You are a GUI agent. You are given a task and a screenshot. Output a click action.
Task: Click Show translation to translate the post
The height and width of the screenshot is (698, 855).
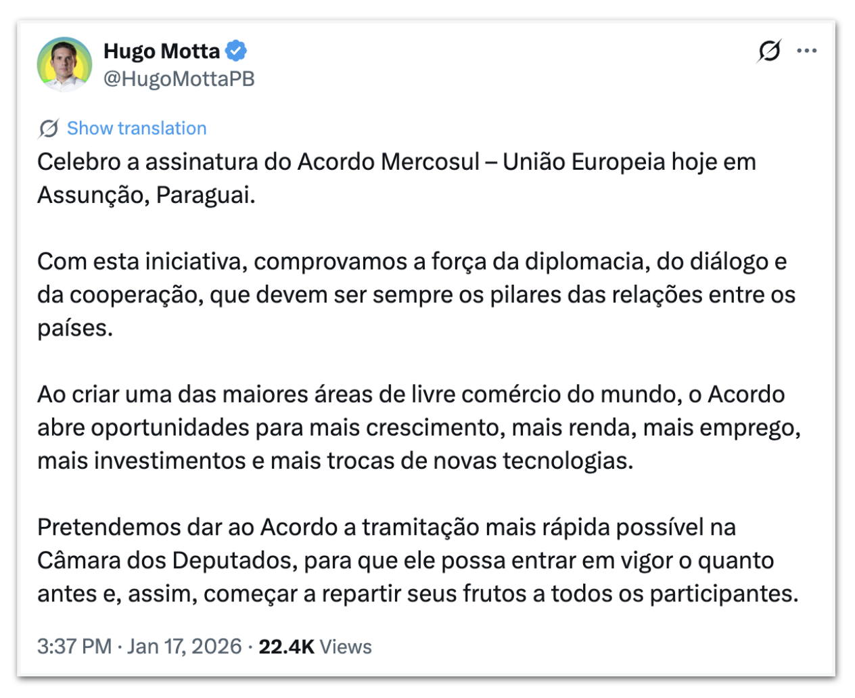click(x=137, y=128)
